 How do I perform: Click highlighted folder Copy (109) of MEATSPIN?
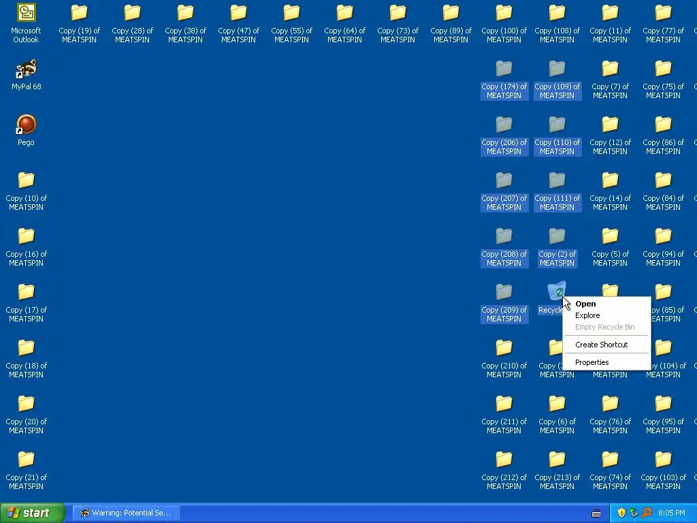pos(557,79)
